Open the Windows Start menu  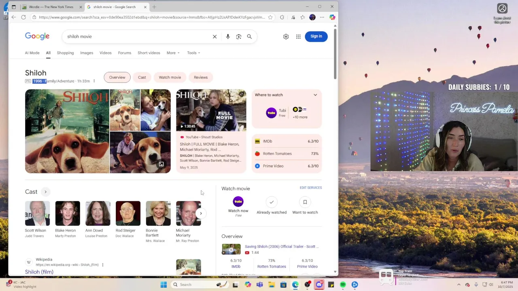pyautogui.click(x=163, y=285)
